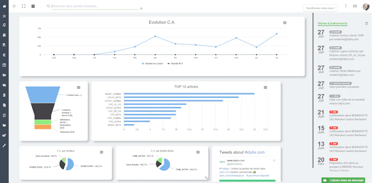Click the VENDEUR001 blue pie slice
This screenshot has width=372, height=183.
(70, 164)
